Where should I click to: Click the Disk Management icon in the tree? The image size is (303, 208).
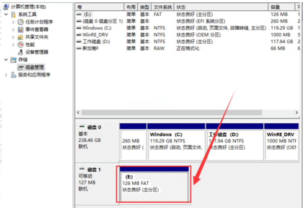[20, 67]
